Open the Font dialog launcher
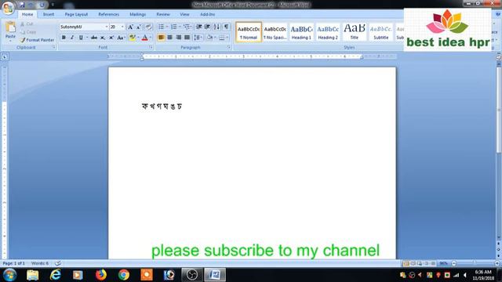 point(151,47)
